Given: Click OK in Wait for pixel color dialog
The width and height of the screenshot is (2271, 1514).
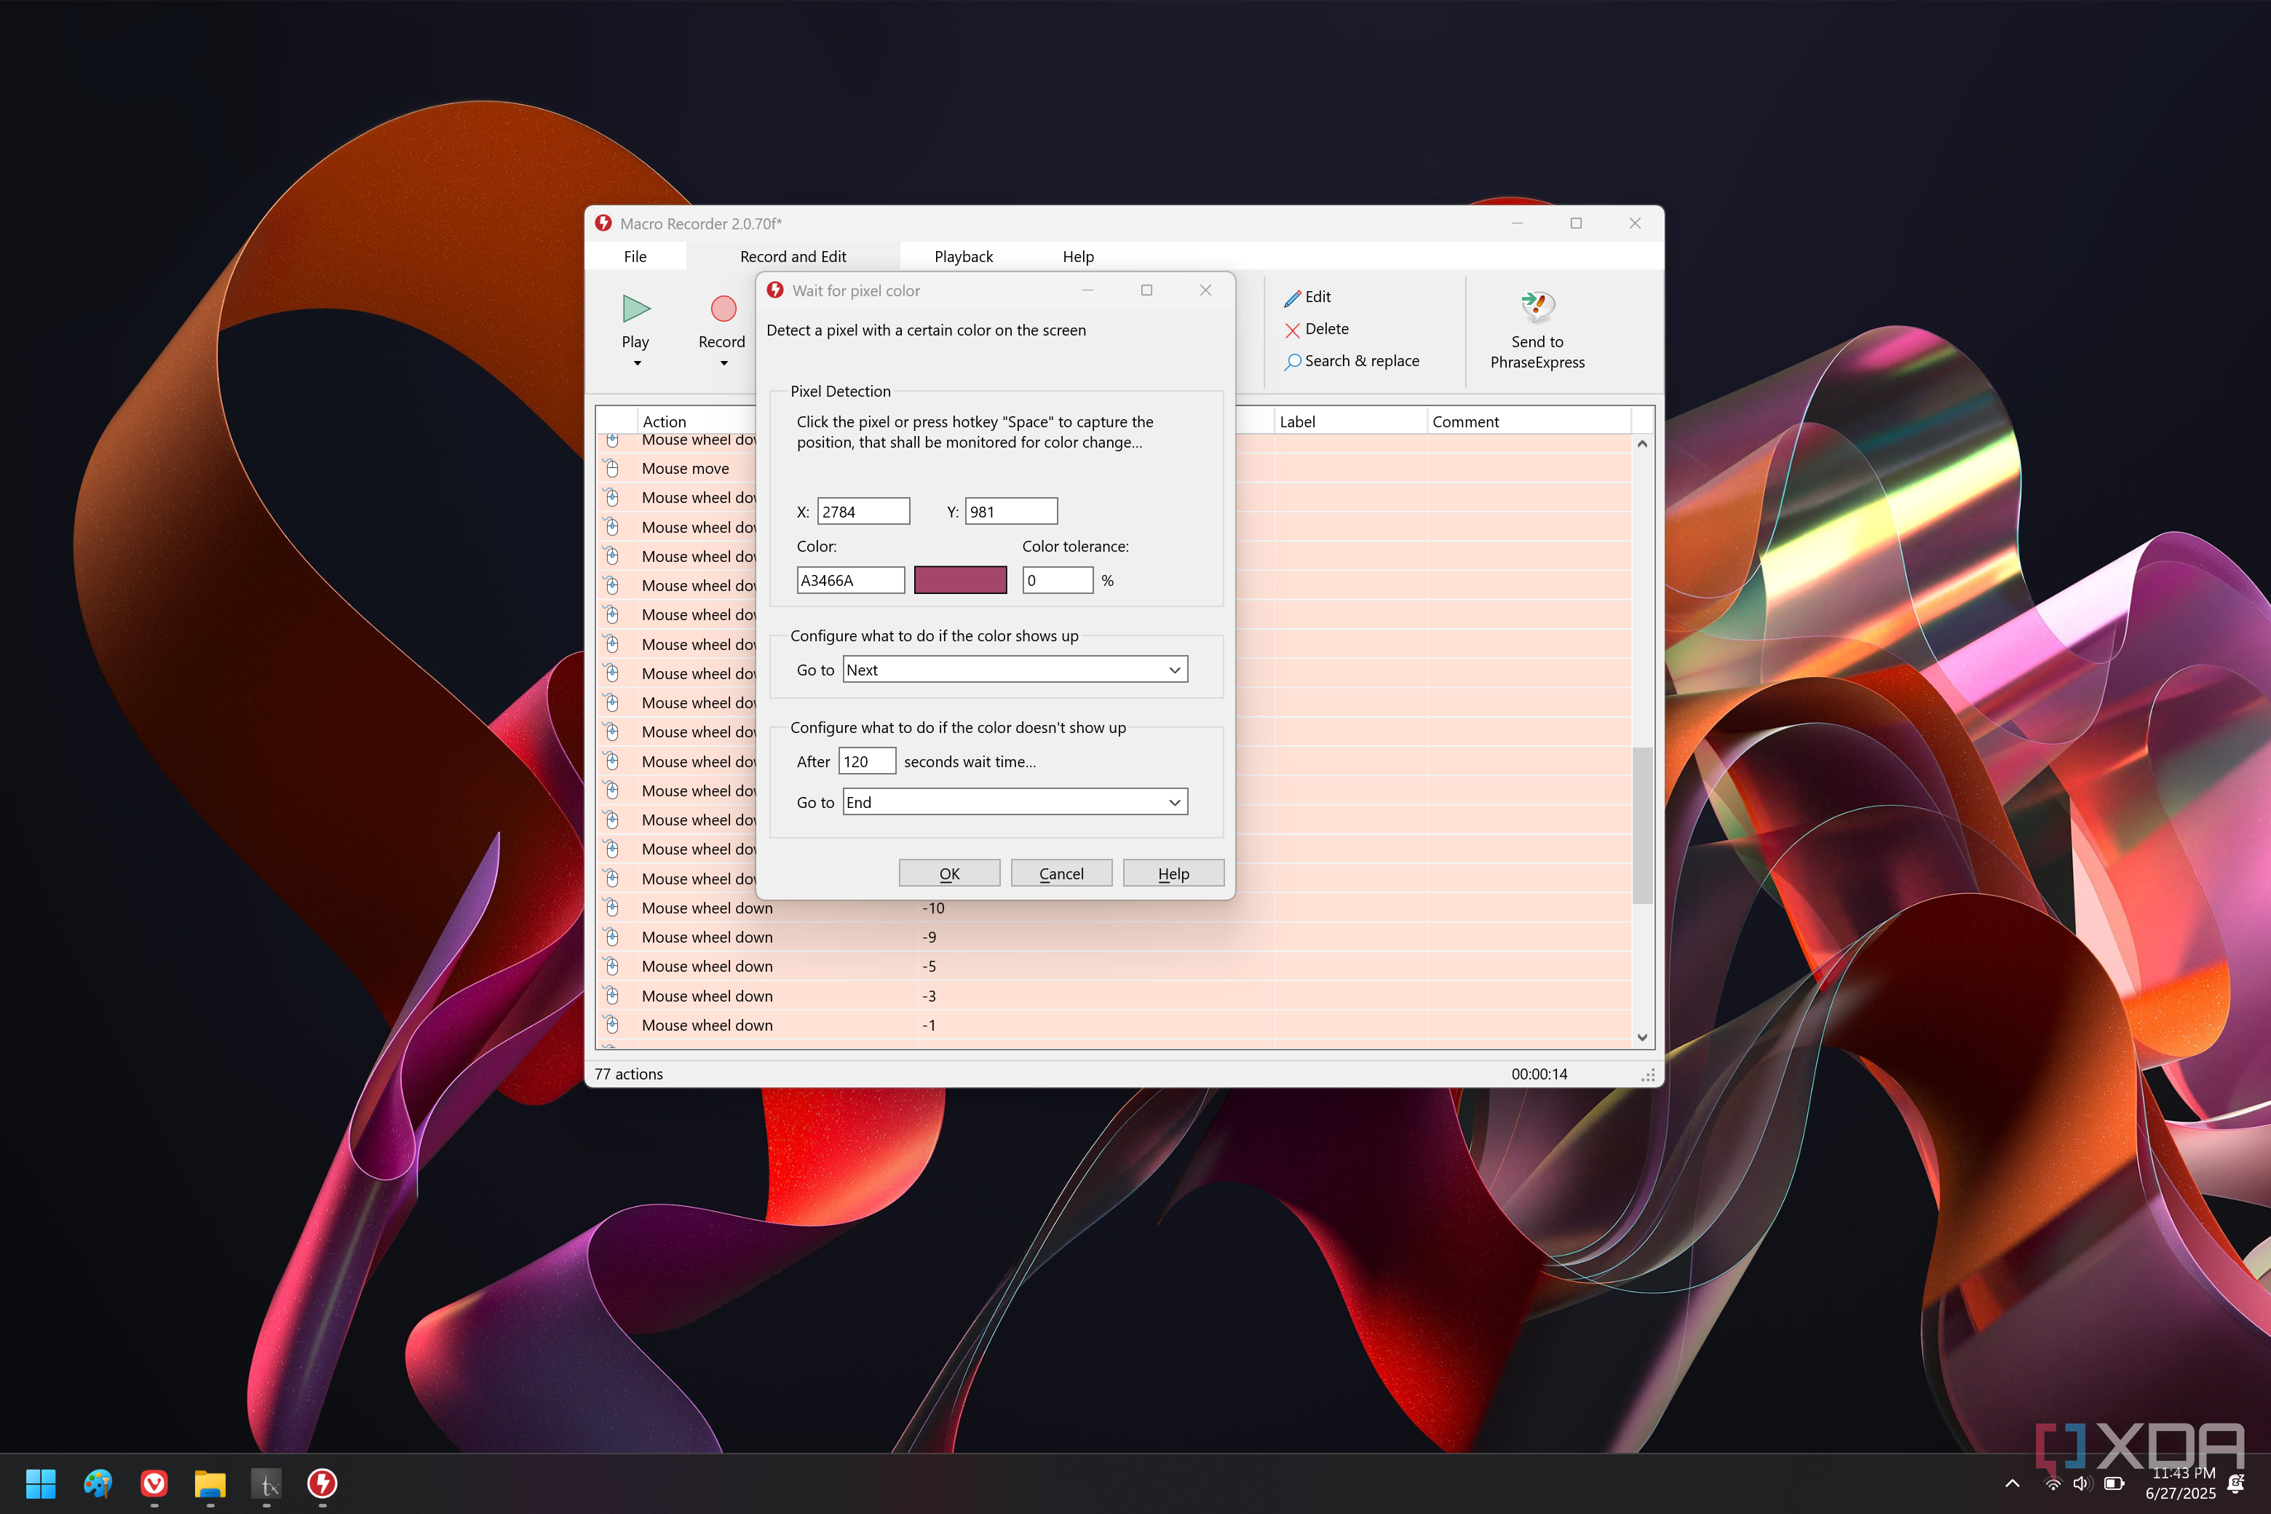Looking at the screenshot, I should (x=949, y=874).
